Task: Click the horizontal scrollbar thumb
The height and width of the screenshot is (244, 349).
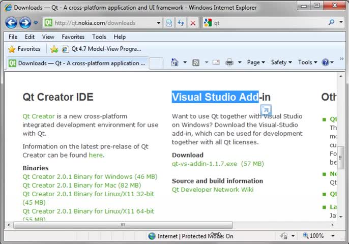Action: [123, 225]
